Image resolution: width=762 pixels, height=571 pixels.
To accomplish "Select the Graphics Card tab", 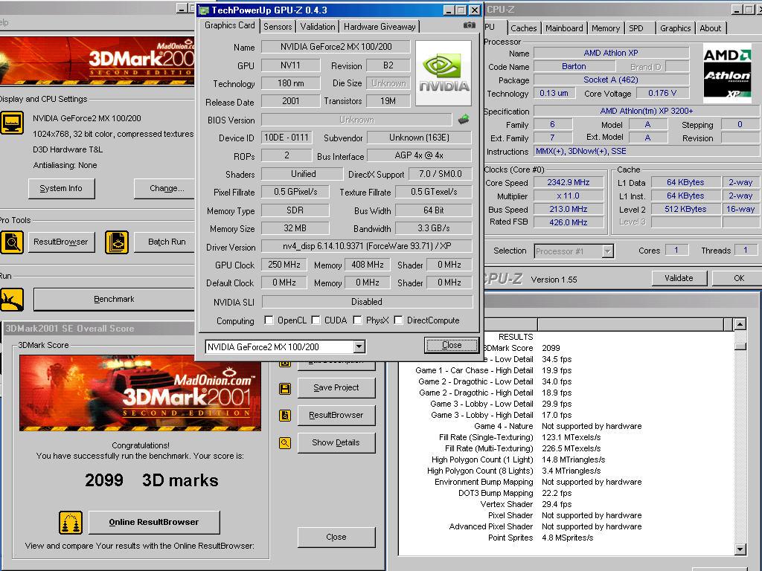I will point(229,25).
